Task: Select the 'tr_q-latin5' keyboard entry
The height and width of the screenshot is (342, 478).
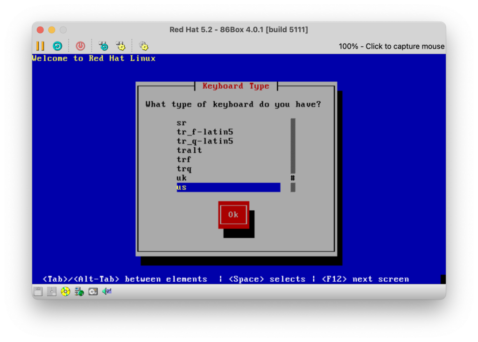Action: click(228, 141)
